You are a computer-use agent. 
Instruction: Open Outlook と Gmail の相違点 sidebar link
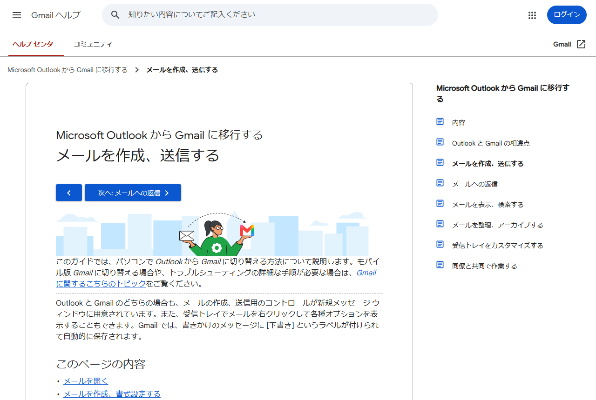491,143
